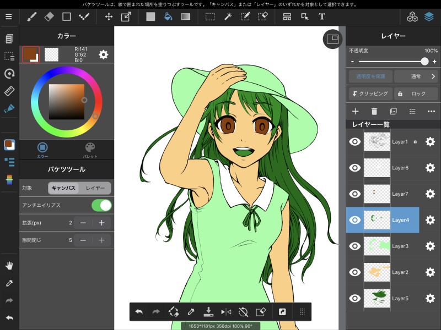
Task: Select the Eraser tool
Action: tap(49, 16)
